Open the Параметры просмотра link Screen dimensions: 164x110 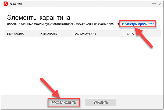tap(137, 24)
